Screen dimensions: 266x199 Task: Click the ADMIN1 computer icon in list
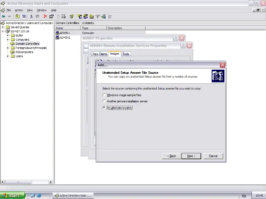pyautogui.click(x=57, y=33)
